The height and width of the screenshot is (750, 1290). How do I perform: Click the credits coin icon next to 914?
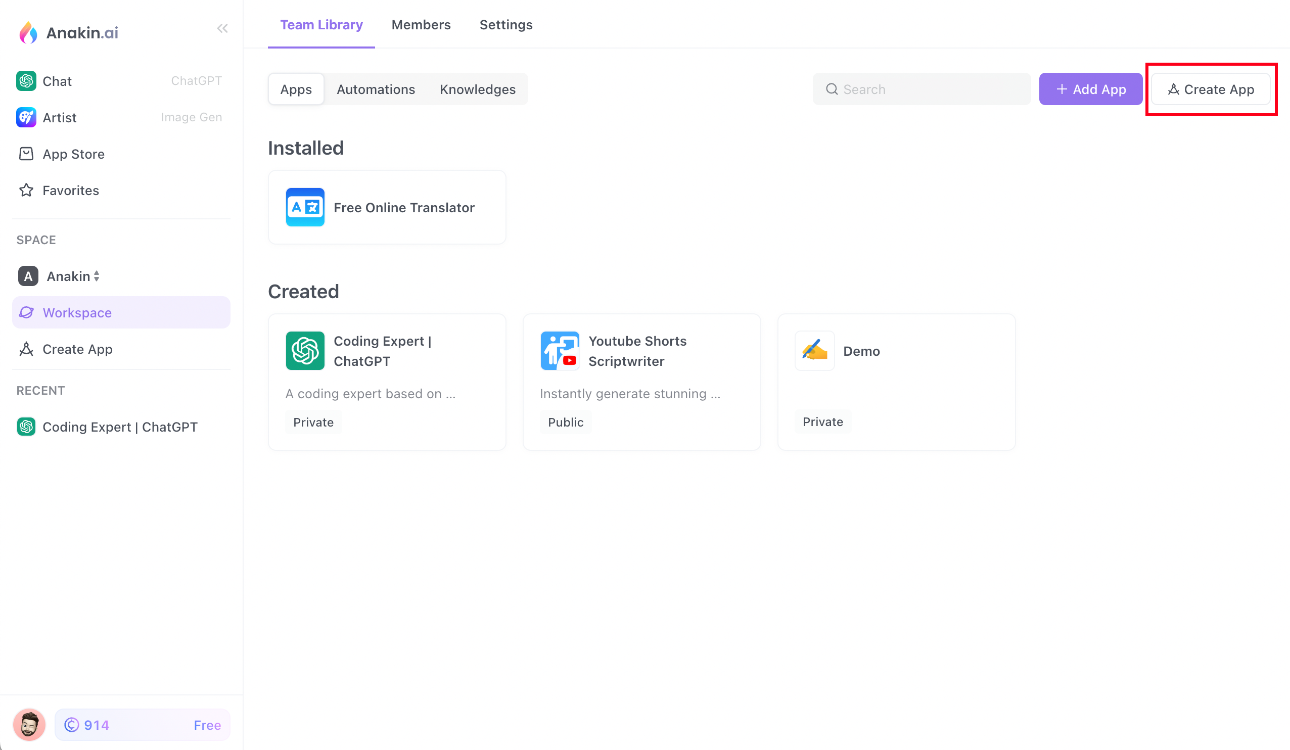[x=72, y=724]
